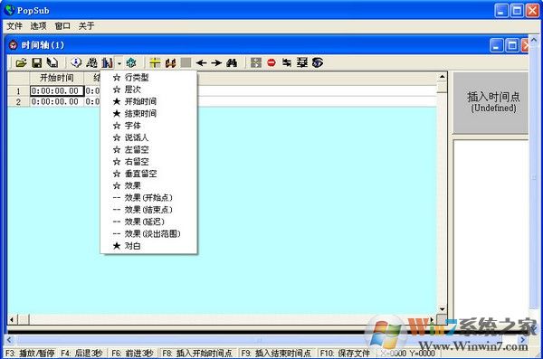The image size is (543, 359).
Task: Click the F6: 前进3秒 status bar entry
Action: click(x=132, y=353)
